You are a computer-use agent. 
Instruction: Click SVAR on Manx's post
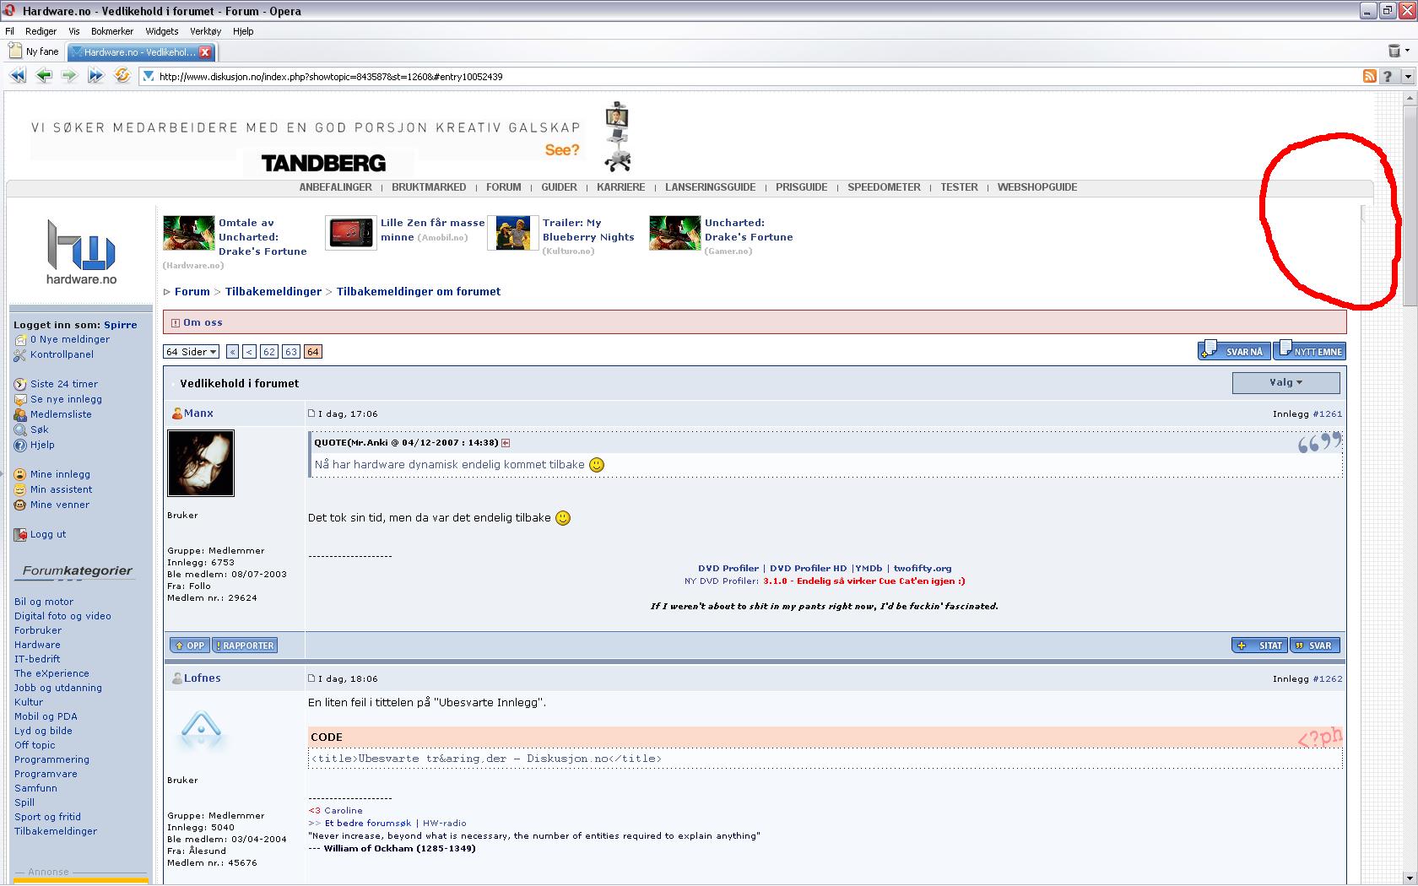(1314, 646)
